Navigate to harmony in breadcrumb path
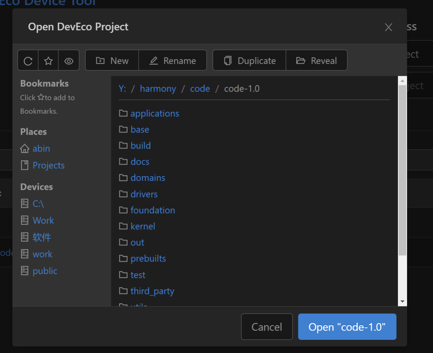 (x=158, y=89)
